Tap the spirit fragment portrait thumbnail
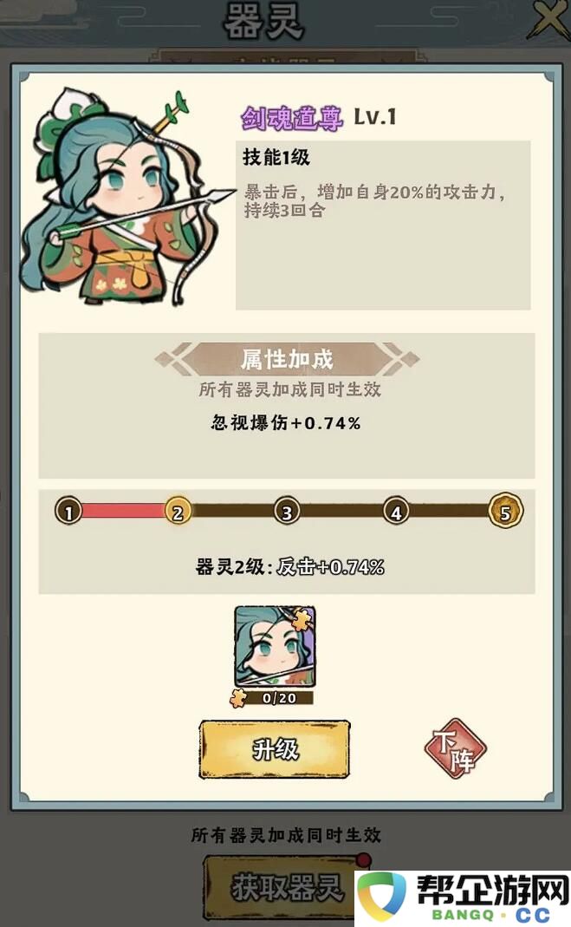The height and width of the screenshot is (927, 571). (x=276, y=647)
